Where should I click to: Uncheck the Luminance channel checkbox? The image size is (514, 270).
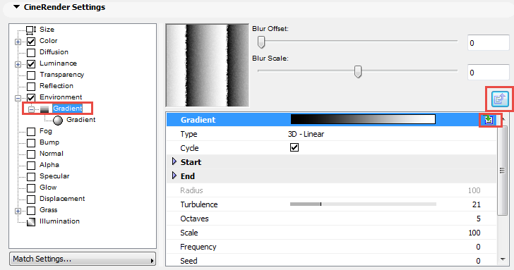tap(31, 64)
